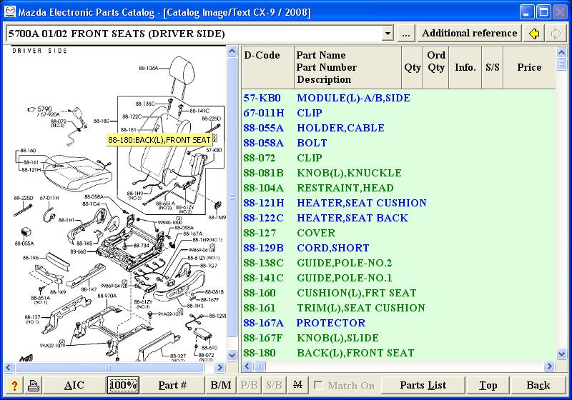The image size is (572, 400).
Task: Select row 88-122C HEATER,SEAT BACK
Action: point(398,218)
